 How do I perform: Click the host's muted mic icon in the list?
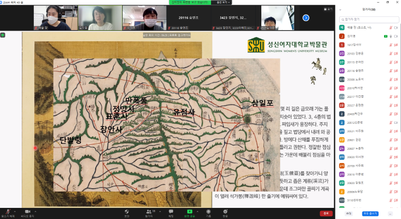(391, 28)
